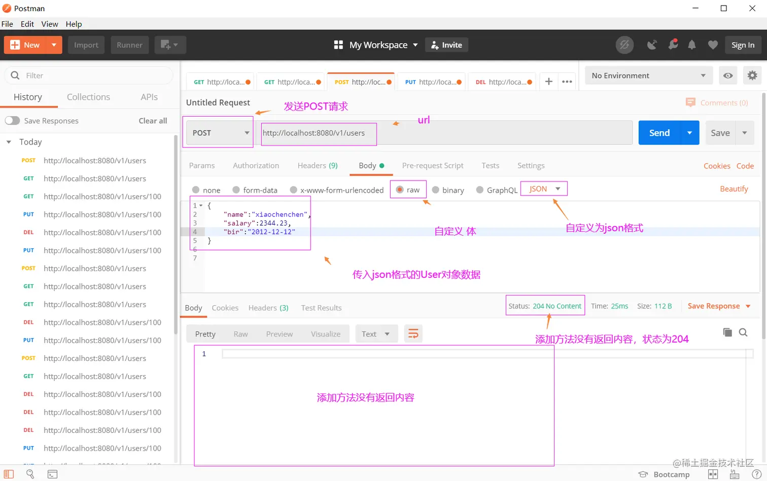Open the Save button dropdown arrow
This screenshot has height=481, width=767.
[x=745, y=133]
